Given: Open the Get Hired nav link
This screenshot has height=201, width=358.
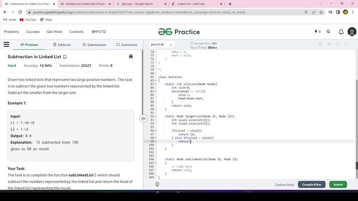Looking at the screenshot, I should click(54, 32).
